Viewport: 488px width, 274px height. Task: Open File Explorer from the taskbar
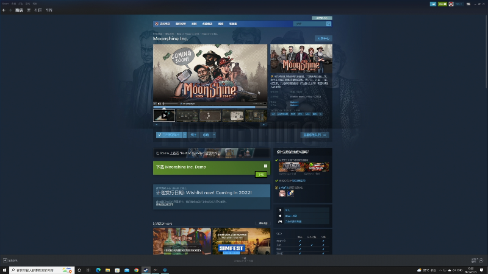point(108,270)
